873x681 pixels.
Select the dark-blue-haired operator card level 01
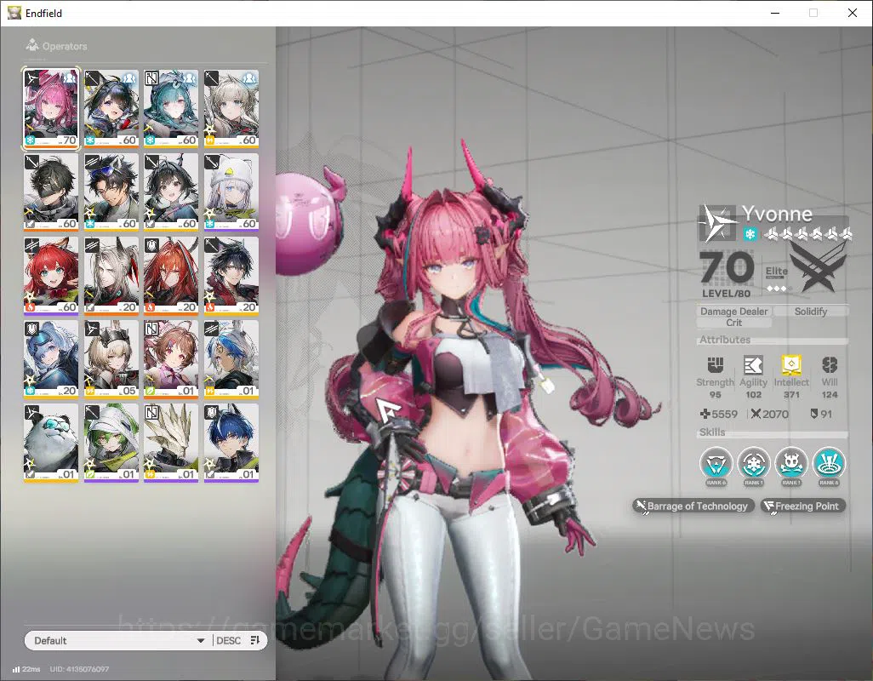pyautogui.click(x=231, y=443)
